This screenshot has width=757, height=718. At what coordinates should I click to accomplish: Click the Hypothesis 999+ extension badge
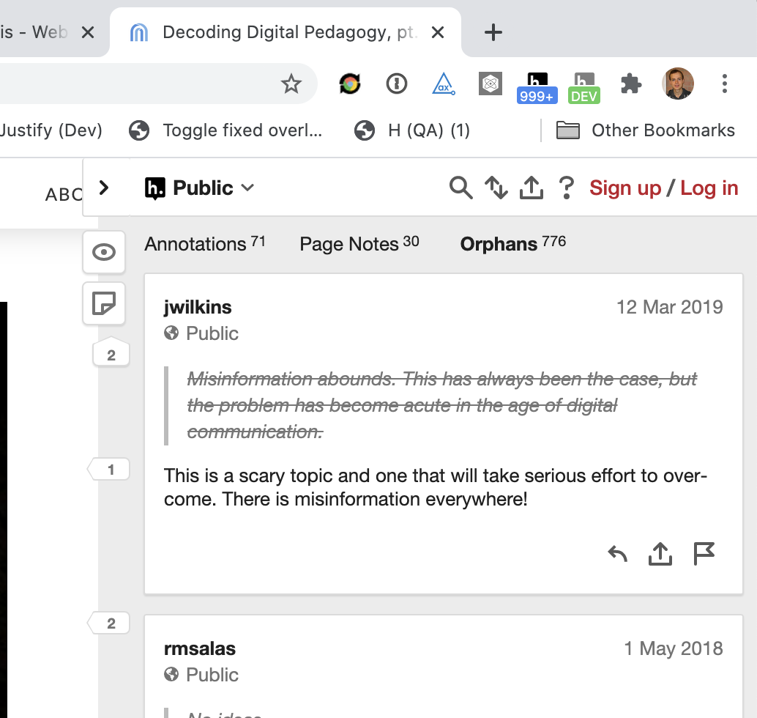pos(537,84)
